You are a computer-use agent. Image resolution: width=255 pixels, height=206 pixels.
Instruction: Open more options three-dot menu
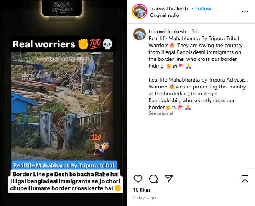pyautogui.click(x=245, y=11)
